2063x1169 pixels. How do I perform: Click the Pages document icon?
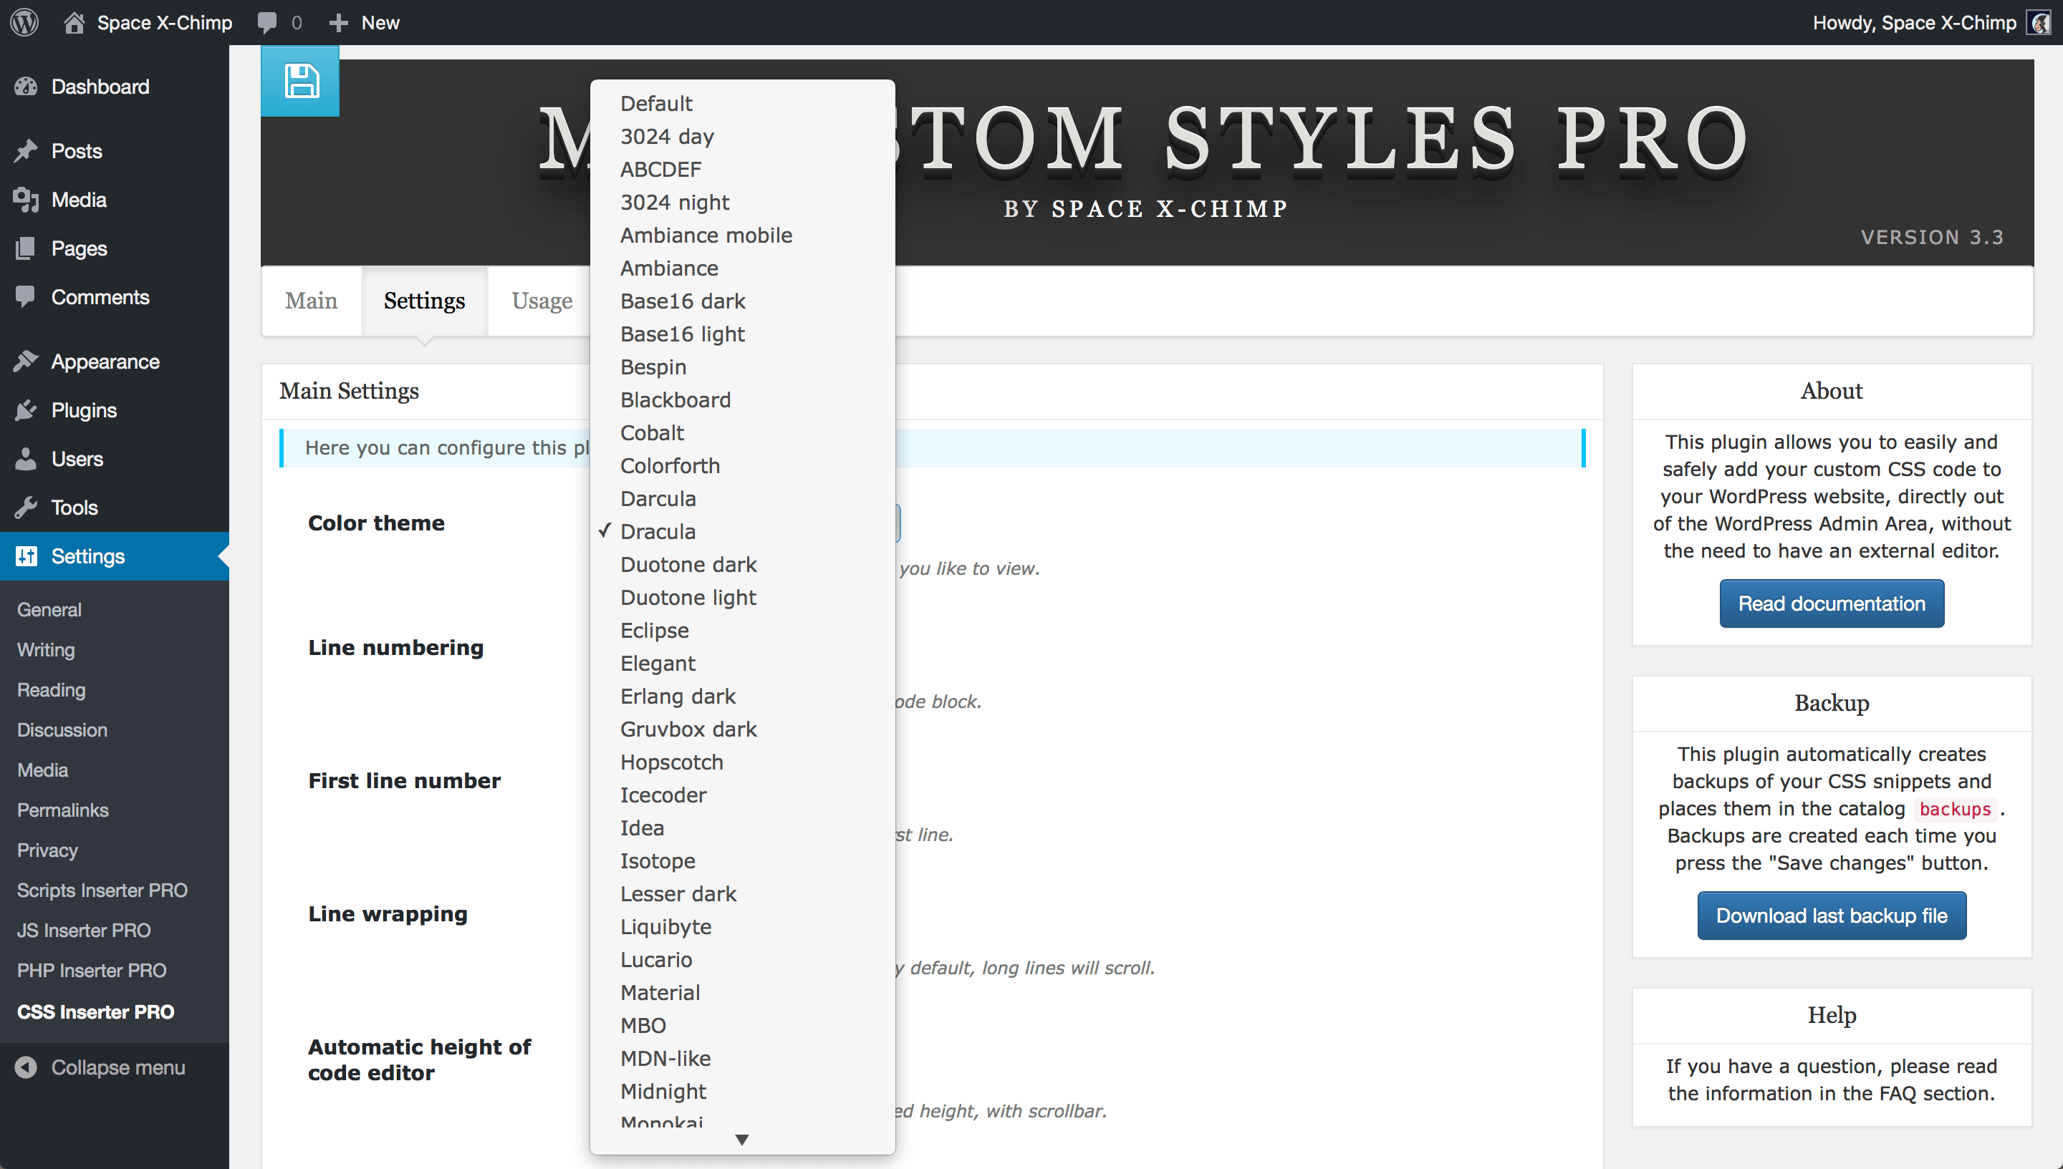(26, 248)
